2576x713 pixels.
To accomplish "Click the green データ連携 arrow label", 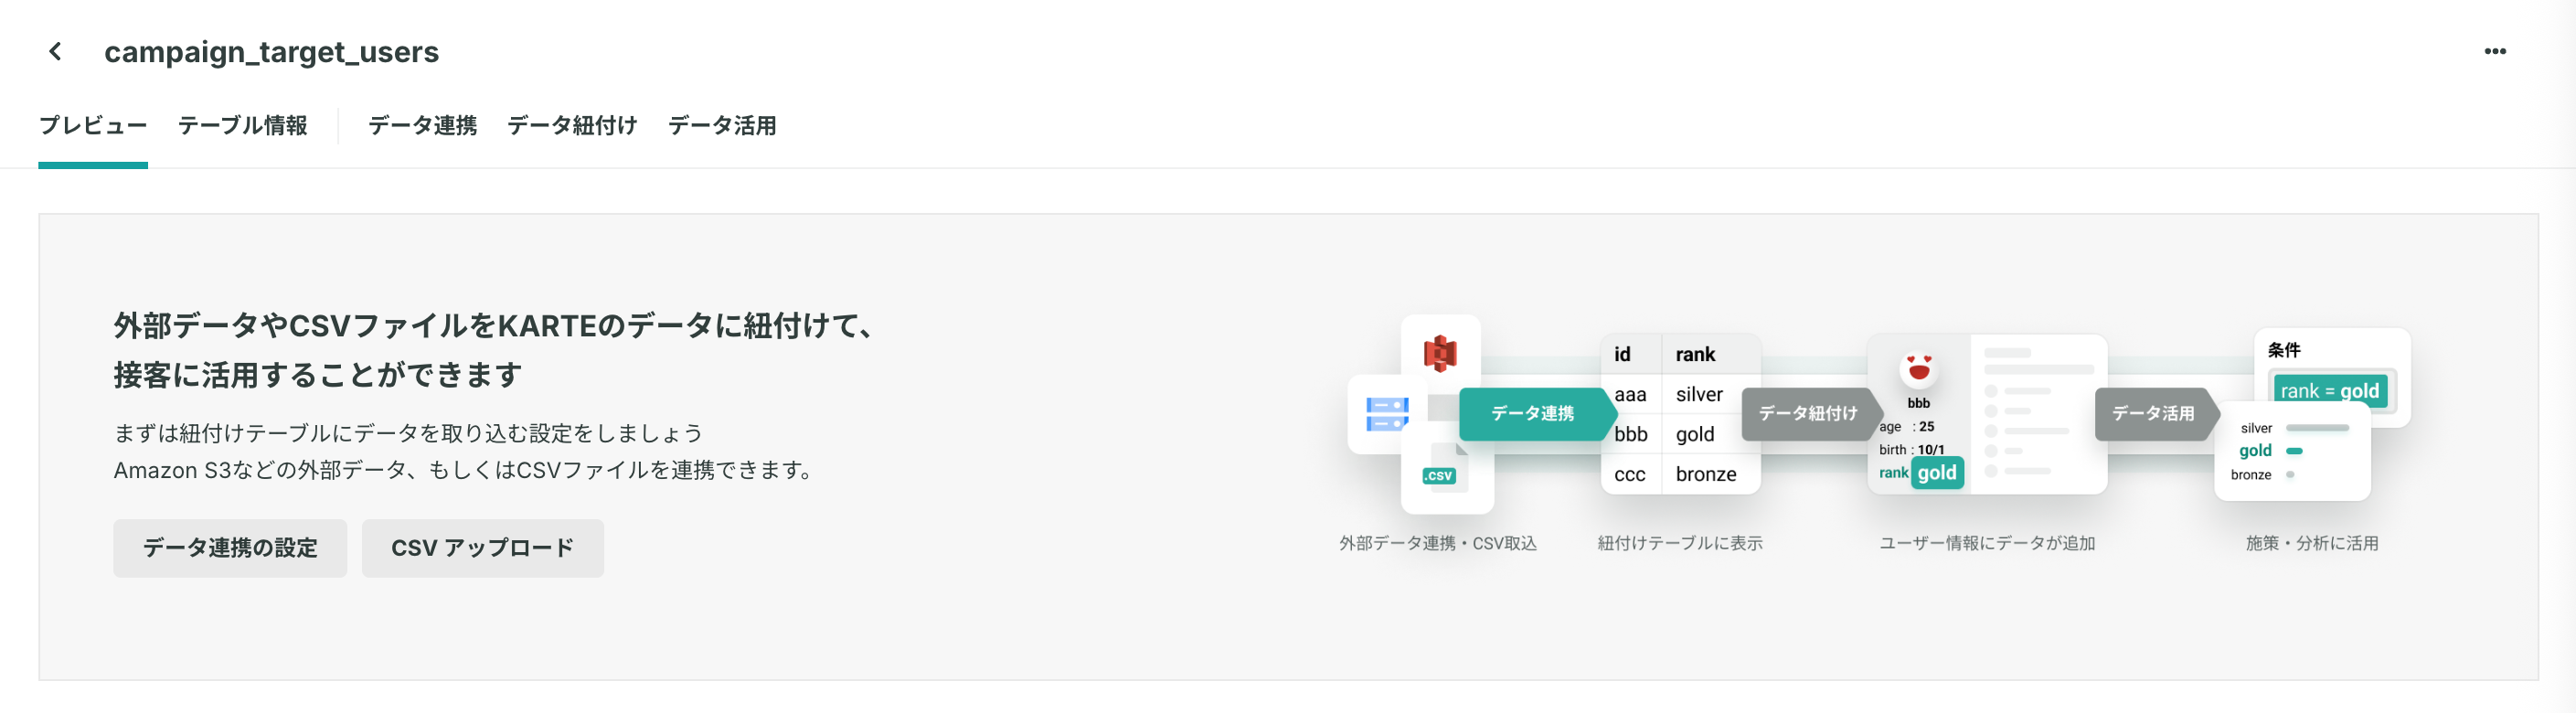I will point(1536,414).
